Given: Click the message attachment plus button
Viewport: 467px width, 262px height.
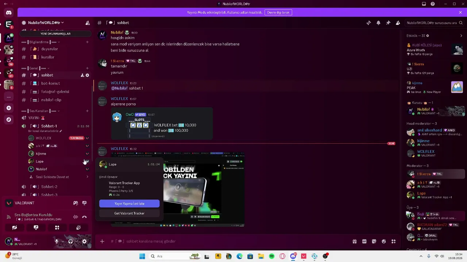Looking at the screenshot, I should (x=102, y=241).
